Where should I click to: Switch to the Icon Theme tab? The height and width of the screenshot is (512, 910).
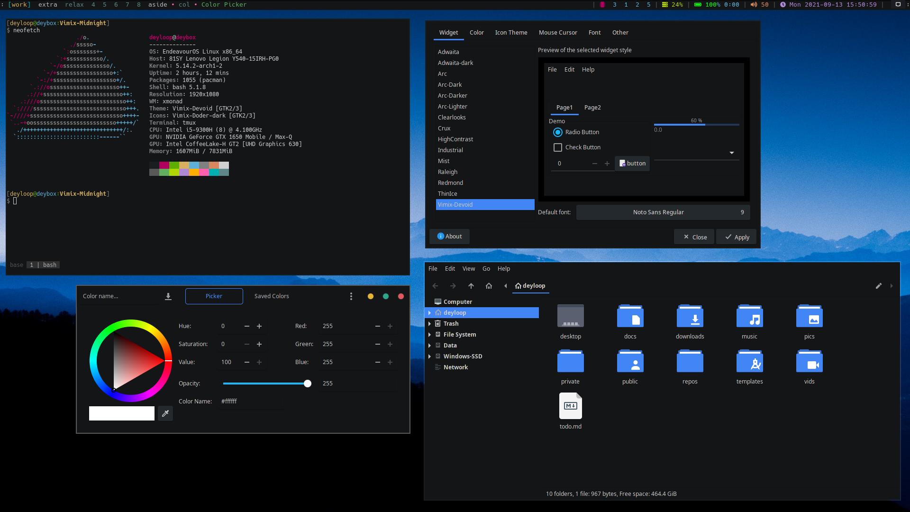pyautogui.click(x=511, y=33)
